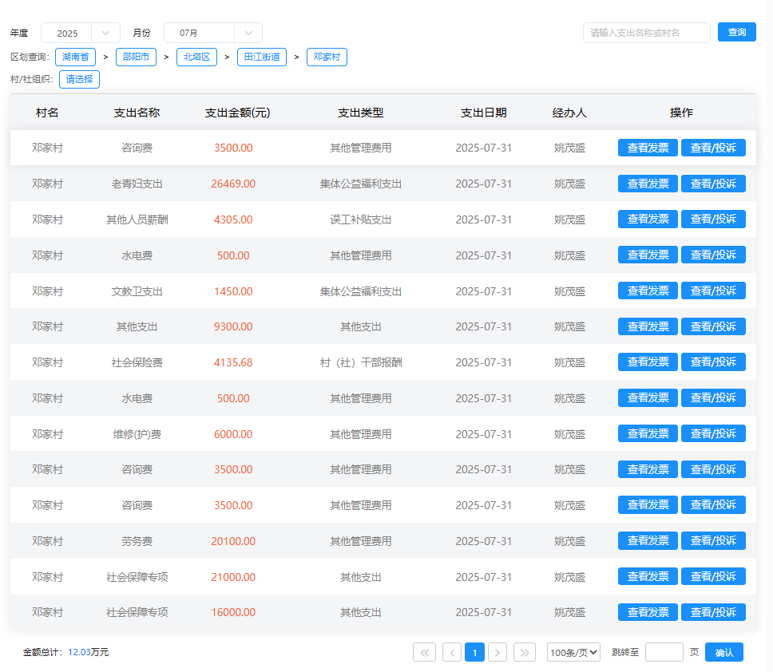Viewport: 773px width, 672px height.
Task: Focus the expense name search field
Action: pos(646,33)
